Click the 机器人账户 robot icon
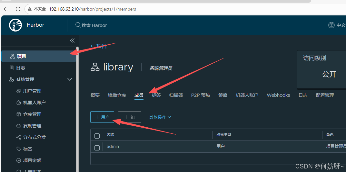Screen dimensions: 346x172 point(19,103)
